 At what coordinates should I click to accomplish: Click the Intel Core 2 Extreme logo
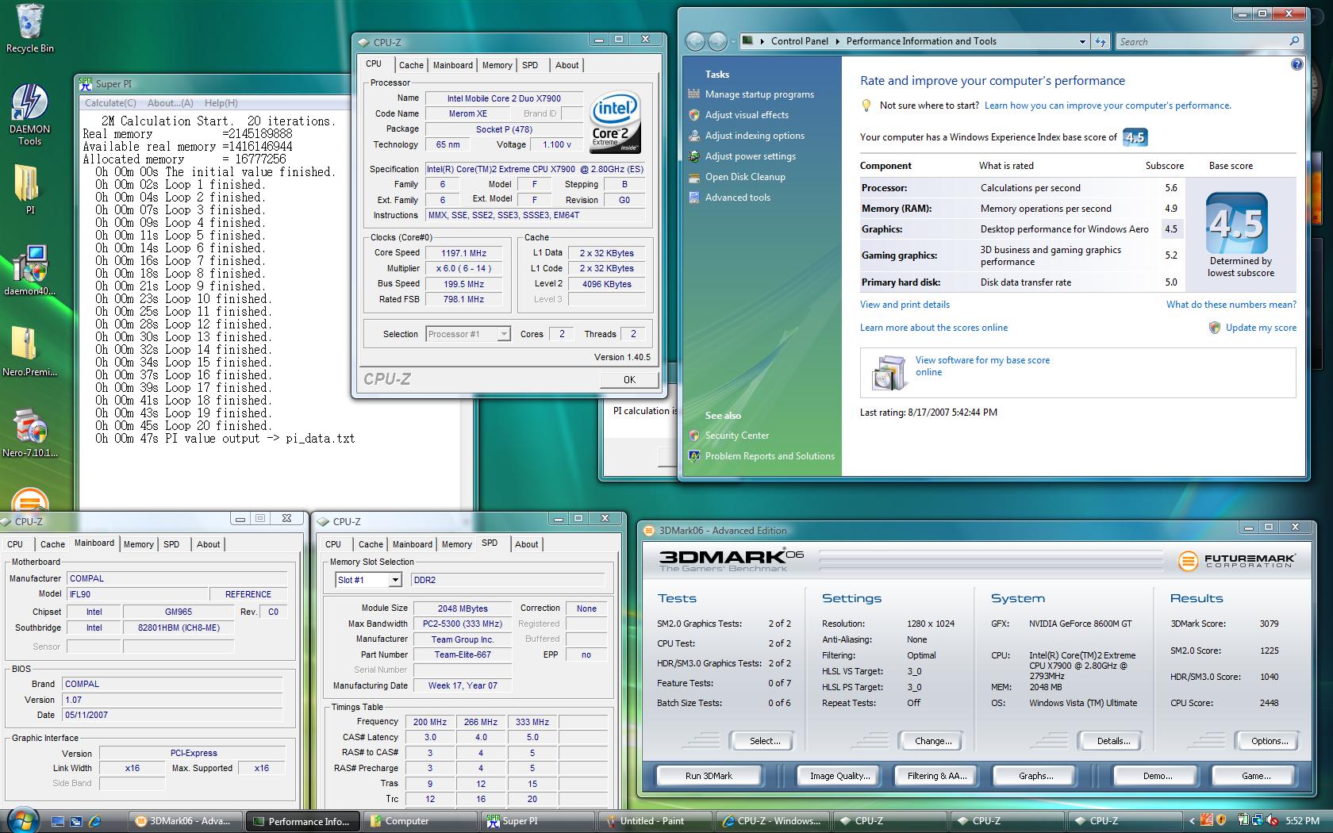615,121
